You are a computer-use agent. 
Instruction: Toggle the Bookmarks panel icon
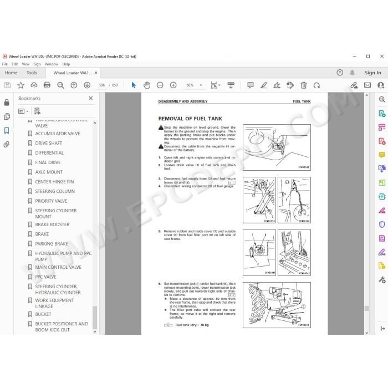coord(7,130)
